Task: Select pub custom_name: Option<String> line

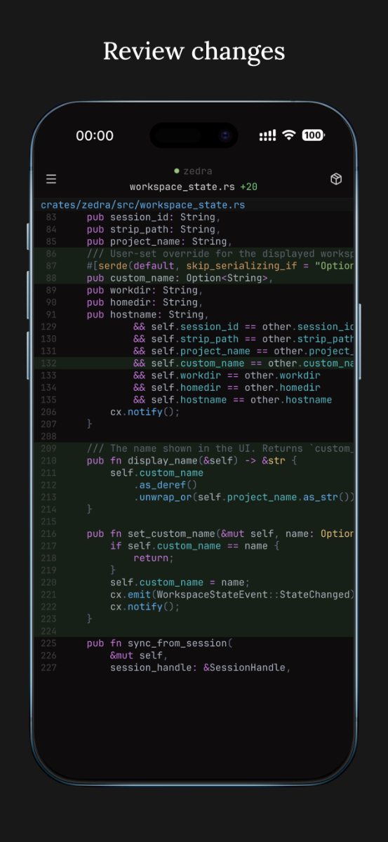Action: (180, 278)
